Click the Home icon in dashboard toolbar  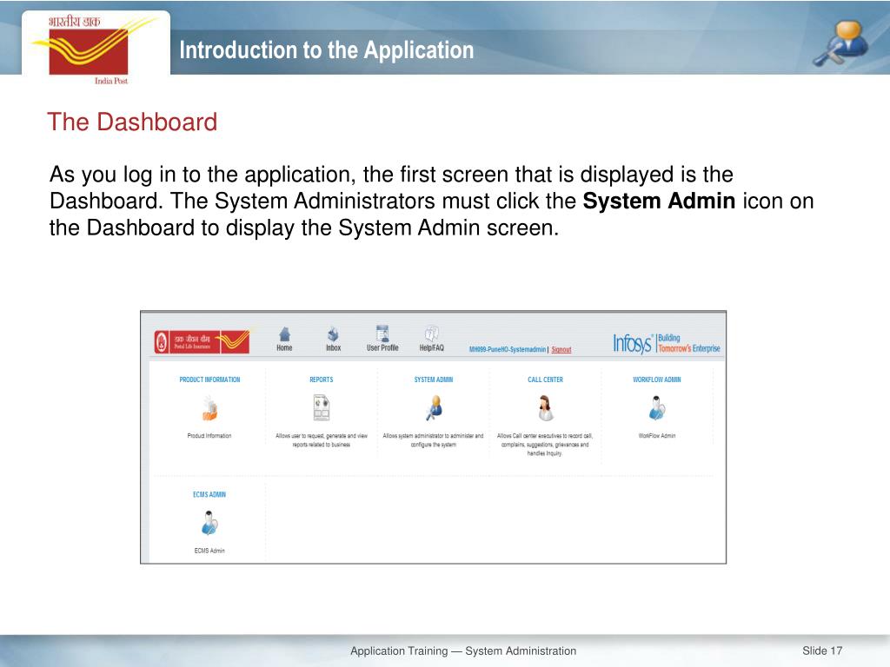[284, 334]
